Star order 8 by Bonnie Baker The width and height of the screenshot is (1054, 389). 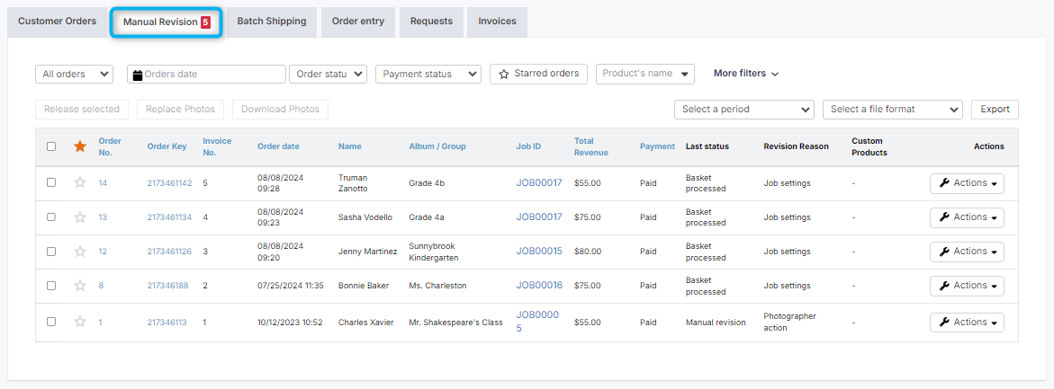click(x=80, y=285)
